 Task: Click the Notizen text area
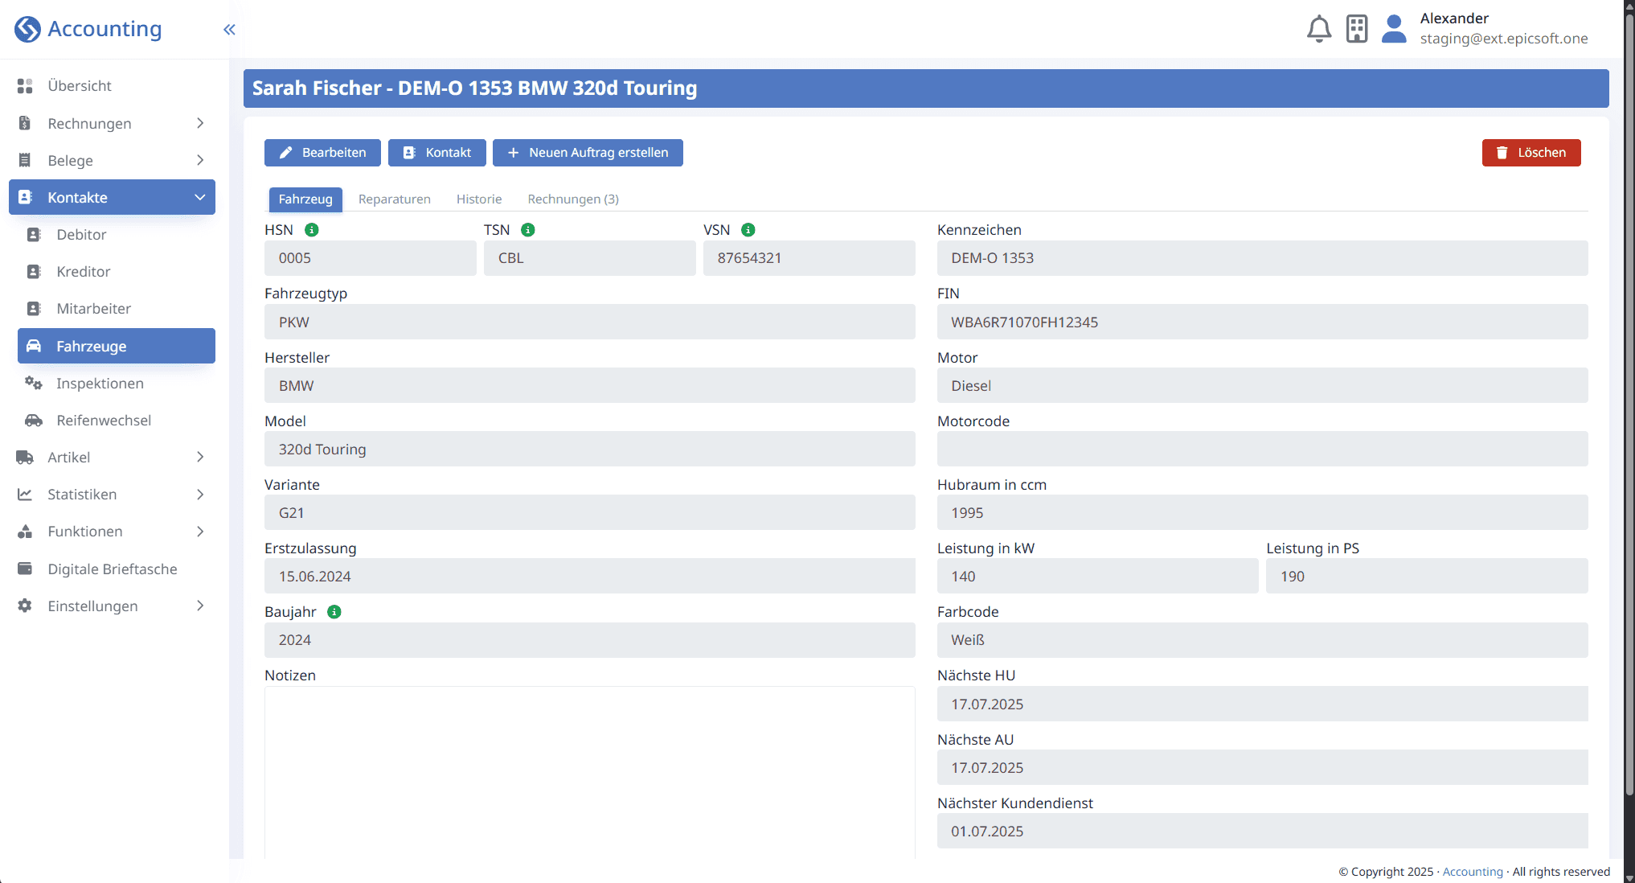(x=590, y=772)
